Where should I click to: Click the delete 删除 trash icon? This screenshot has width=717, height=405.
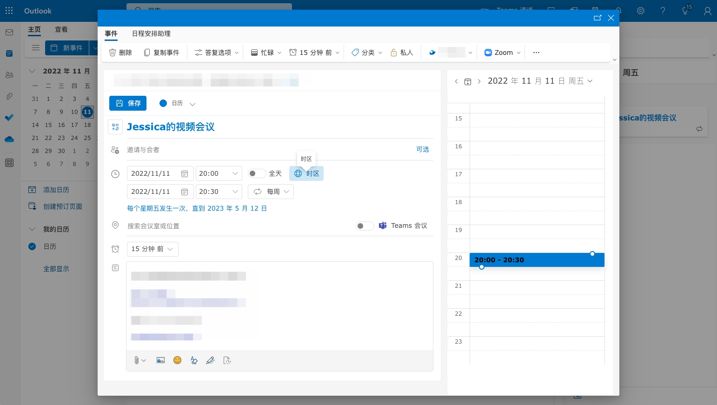click(113, 52)
